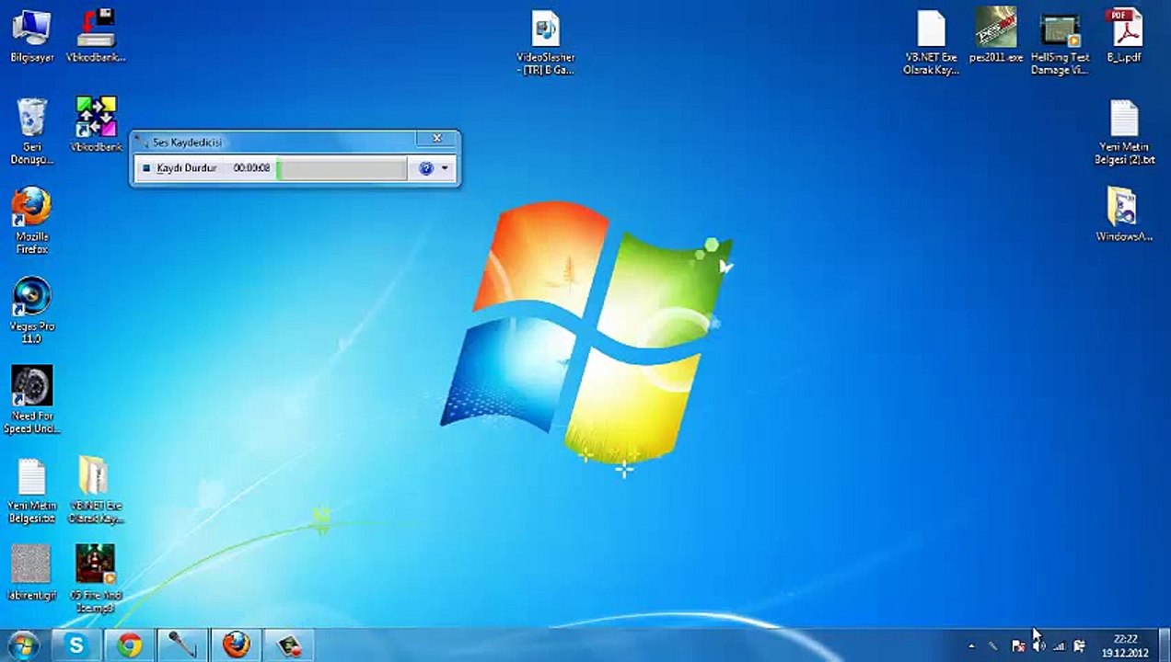Select the HellSing Test Damage video icon
This screenshot has height=662, width=1171.
[x=1060, y=43]
